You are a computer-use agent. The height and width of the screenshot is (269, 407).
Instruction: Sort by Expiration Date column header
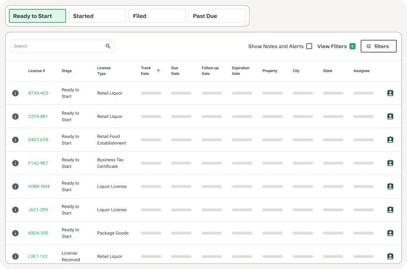click(240, 71)
